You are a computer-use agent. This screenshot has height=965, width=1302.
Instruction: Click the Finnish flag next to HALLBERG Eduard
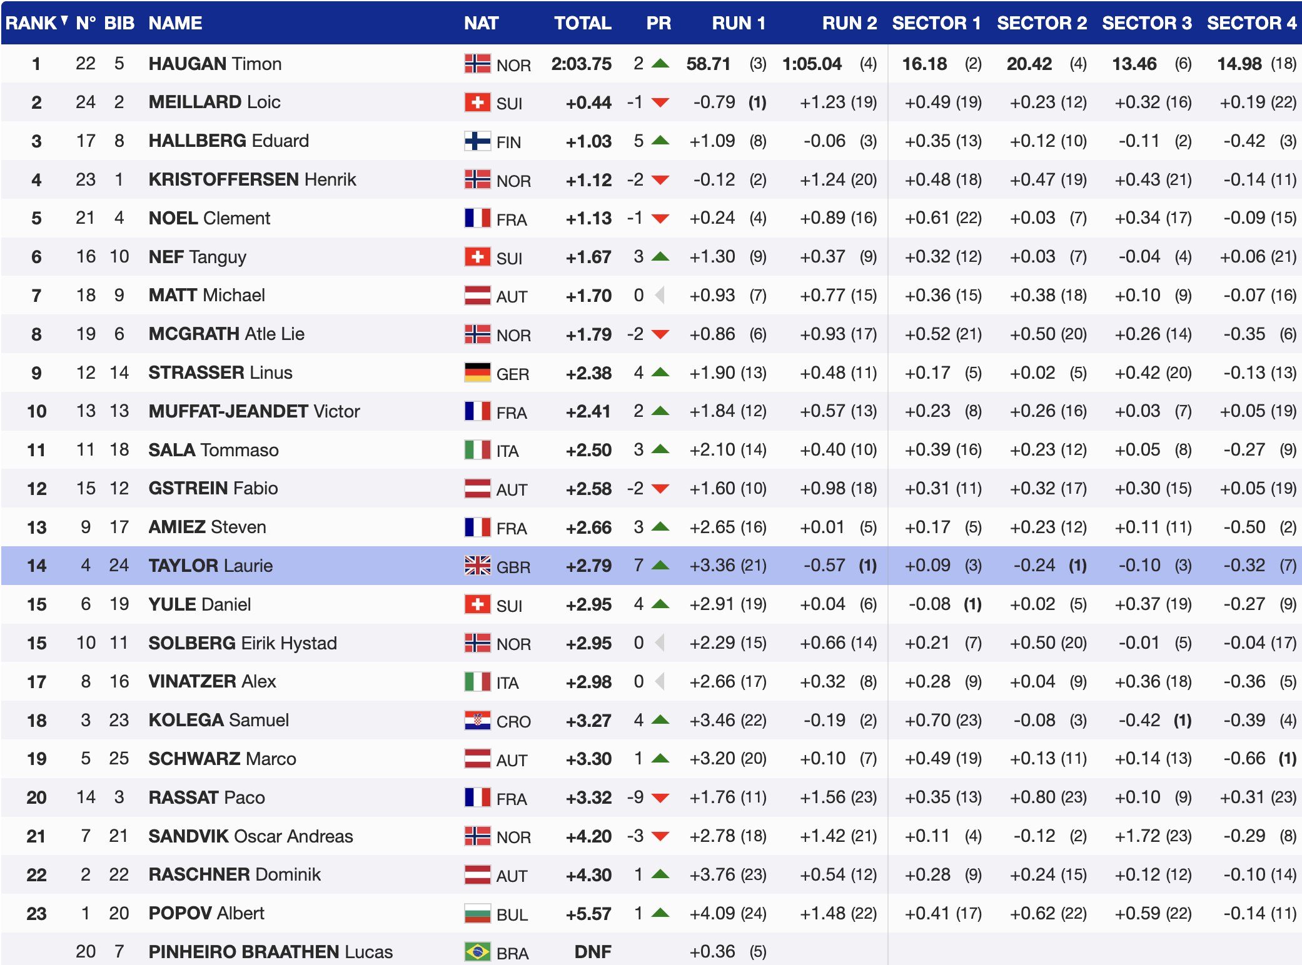click(477, 141)
